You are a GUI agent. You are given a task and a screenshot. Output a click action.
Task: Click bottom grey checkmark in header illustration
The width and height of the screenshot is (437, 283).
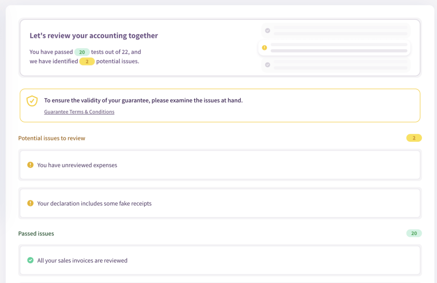pyautogui.click(x=268, y=65)
